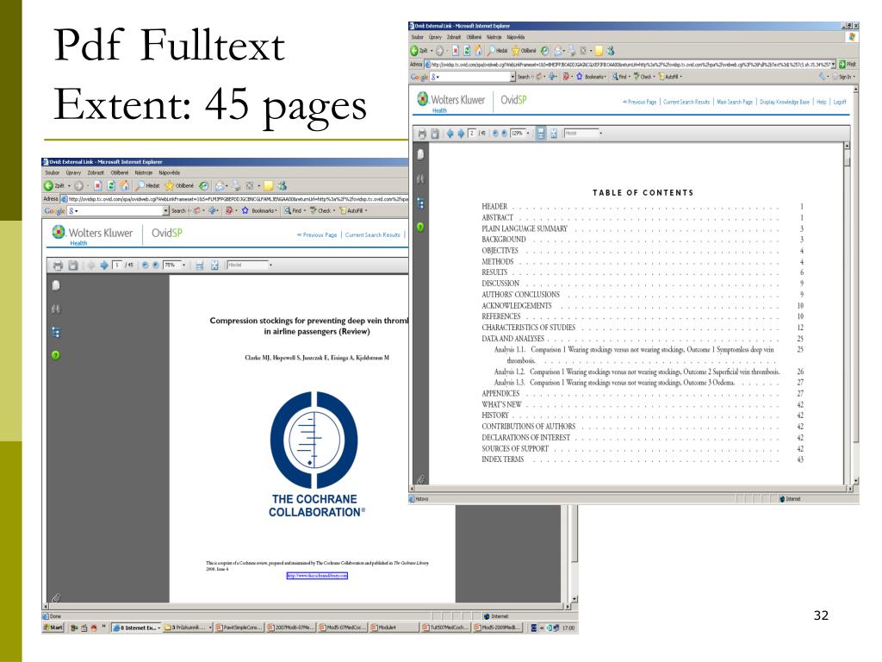
Task: Print the PDF in the left window
Action: pos(58,265)
